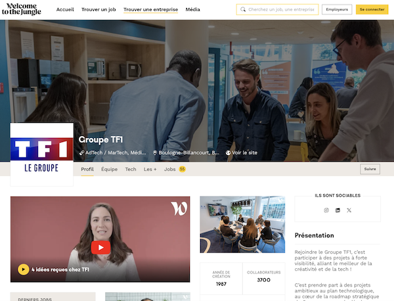Play the YouTube video via red button

coord(100,248)
